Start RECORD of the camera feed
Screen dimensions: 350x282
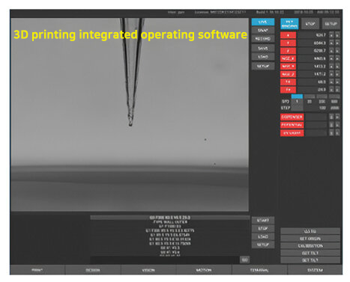tap(262, 39)
